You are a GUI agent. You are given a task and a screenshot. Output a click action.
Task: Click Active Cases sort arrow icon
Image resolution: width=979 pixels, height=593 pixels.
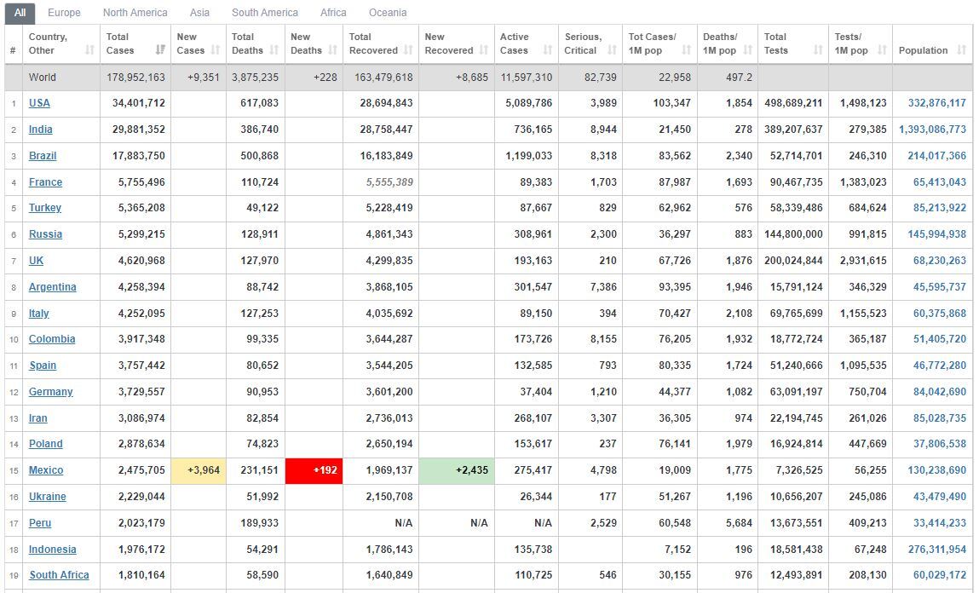[548, 50]
